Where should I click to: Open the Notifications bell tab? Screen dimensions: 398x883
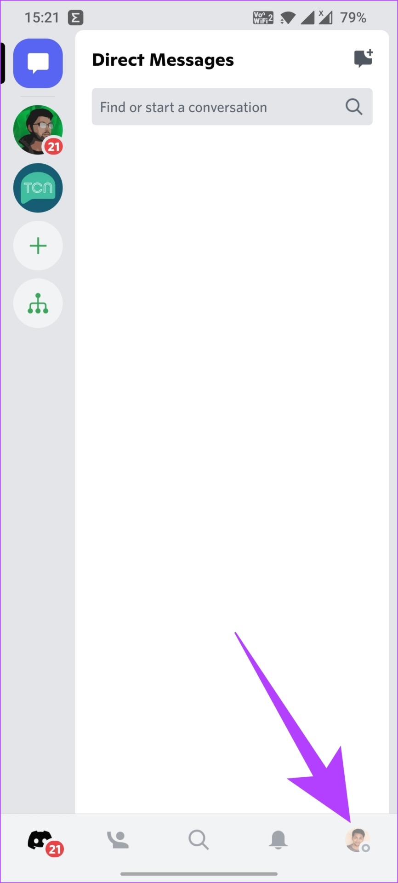point(278,840)
